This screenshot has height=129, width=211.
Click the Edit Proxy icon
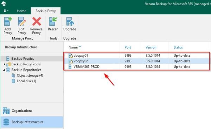click(x=22, y=21)
